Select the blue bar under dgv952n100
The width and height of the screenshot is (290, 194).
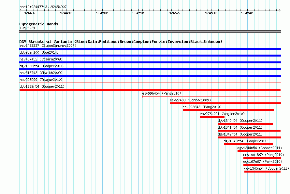pos(150,56)
